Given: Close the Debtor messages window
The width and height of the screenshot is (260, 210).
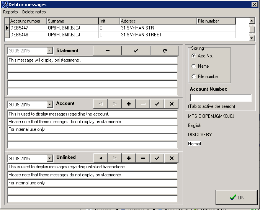Looking at the screenshot, I should coord(254,5).
